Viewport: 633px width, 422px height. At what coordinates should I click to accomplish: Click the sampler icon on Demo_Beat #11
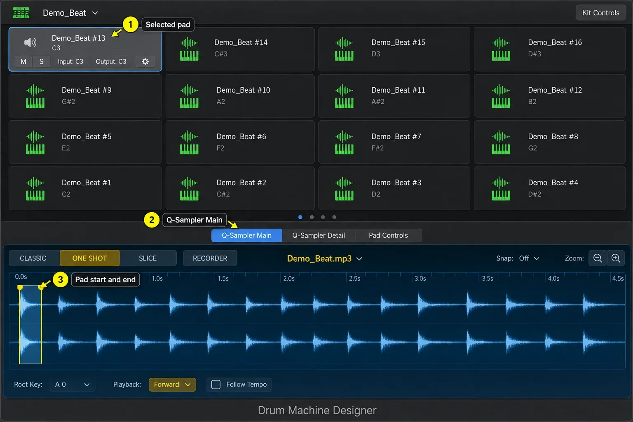tap(344, 96)
